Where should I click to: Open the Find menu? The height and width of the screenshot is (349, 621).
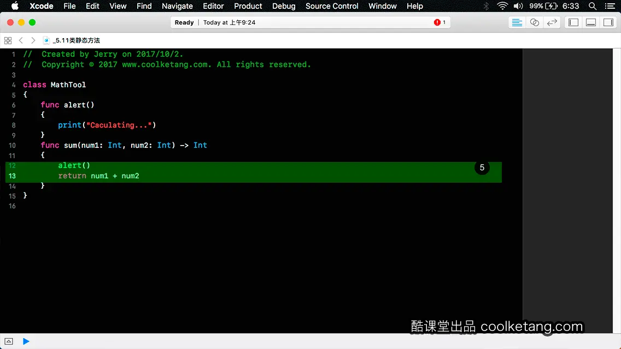click(x=144, y=6)
